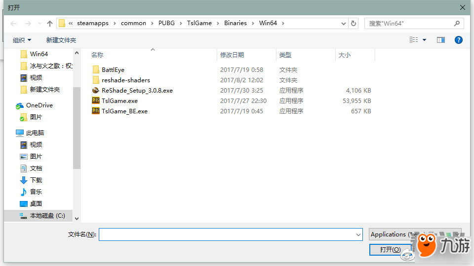Focus the Win64 search box
The image size is (474, 266).
tap(414, 23)
